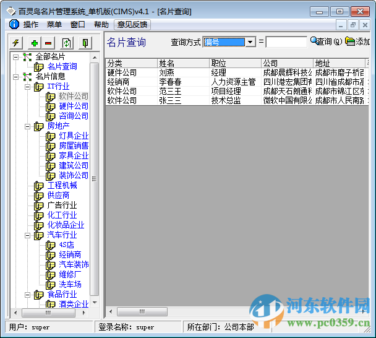Select 灯具企业 in the tree

click(x=74, y=136)
